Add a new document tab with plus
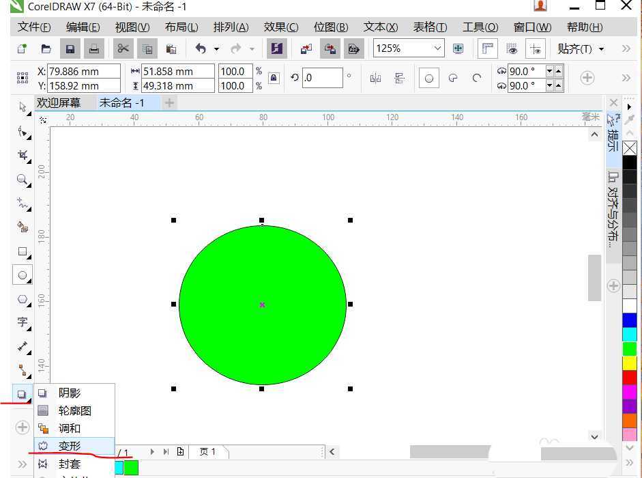642x478 pixels. coord(169,102)
